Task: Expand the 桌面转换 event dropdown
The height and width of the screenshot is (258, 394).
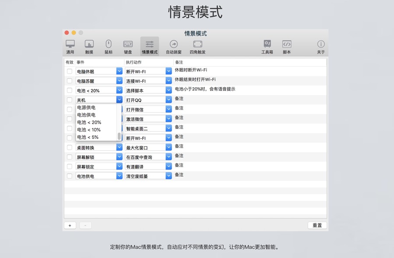Action: (120, 147)
